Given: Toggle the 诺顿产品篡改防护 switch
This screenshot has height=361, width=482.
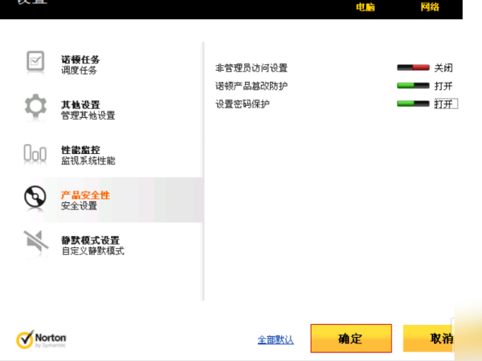Looking at the screenshot, I should pyautogui.click(x=413, y=86).
